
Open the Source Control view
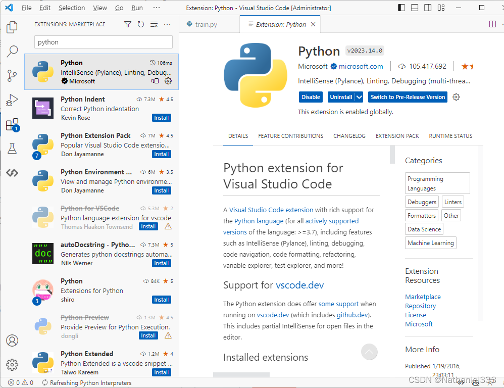click(12, 76)
